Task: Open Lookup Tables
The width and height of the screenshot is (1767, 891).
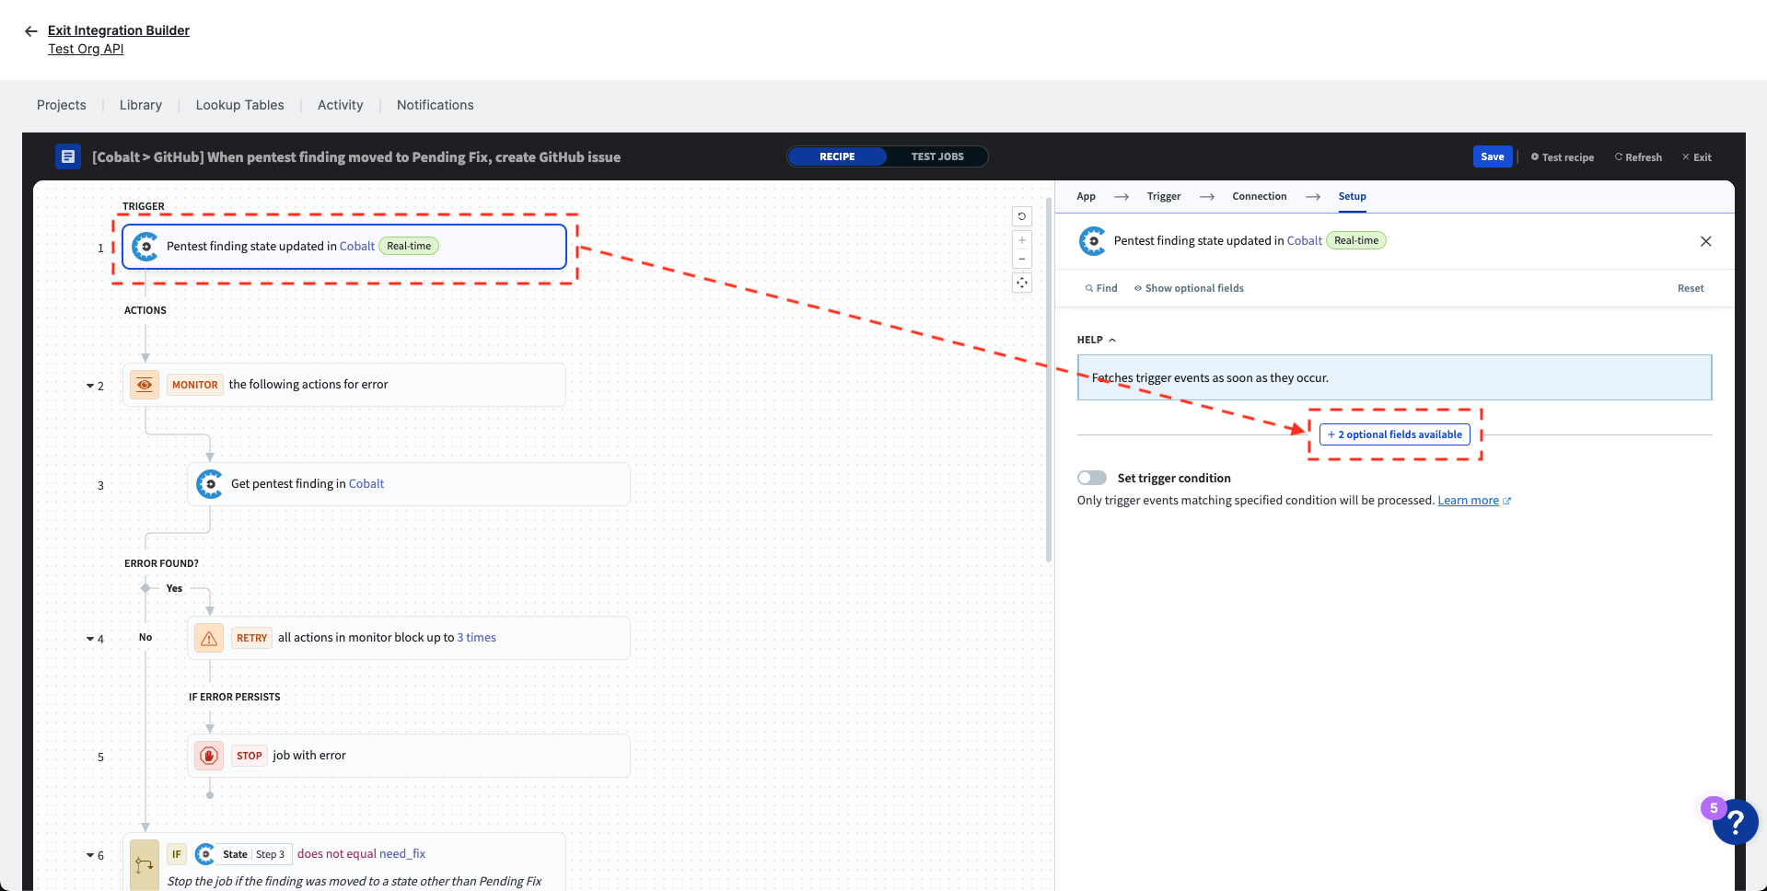Action: (239, 105)
